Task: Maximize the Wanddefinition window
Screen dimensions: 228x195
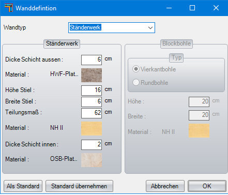Action: coord(192,8)
